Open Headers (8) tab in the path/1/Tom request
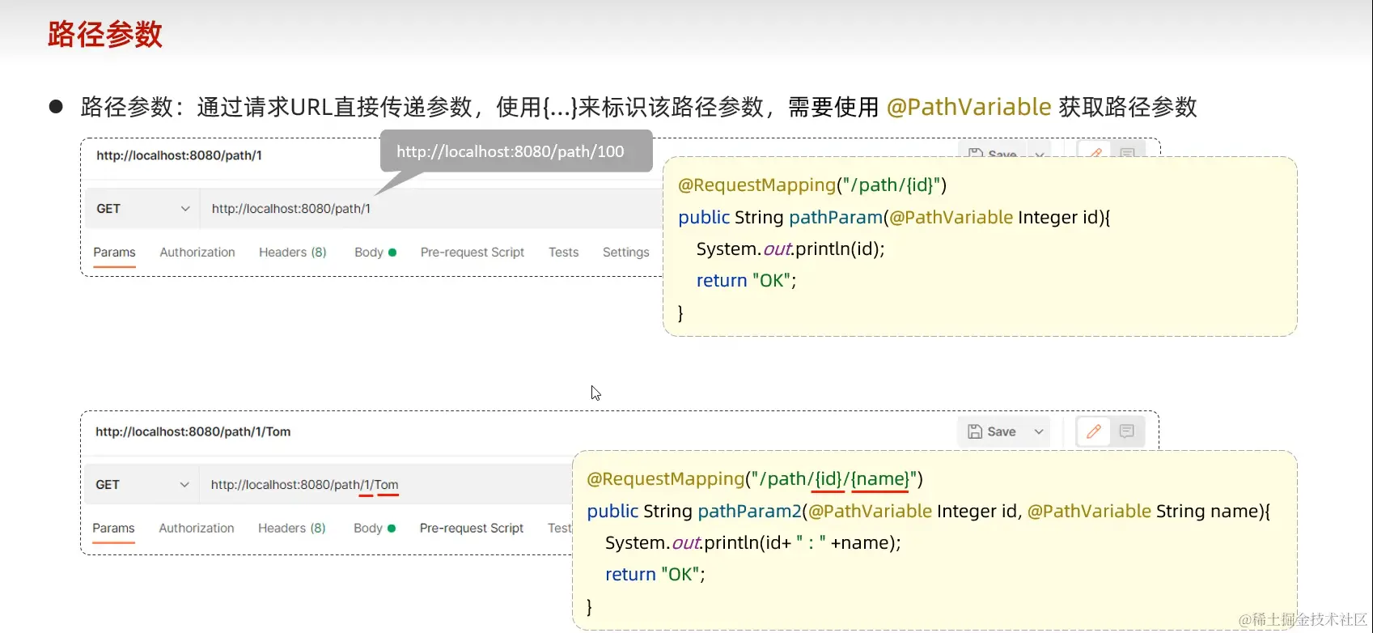1373x633 pixels. 292,529
